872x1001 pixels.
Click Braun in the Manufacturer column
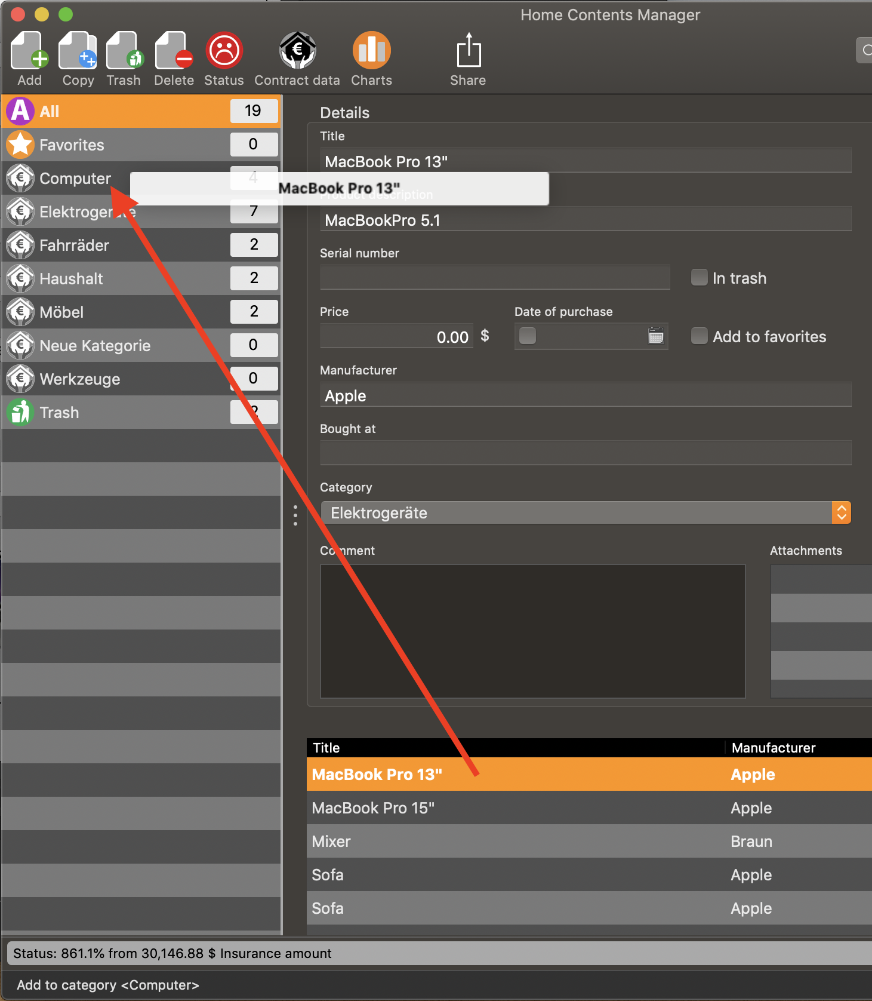[x=751, y=842]
